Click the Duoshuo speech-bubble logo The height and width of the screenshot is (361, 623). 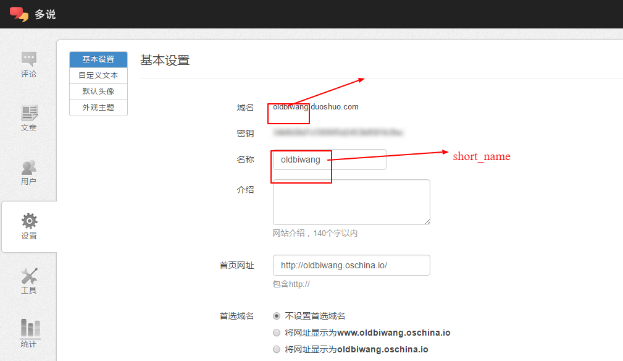(x=19, y=14)
